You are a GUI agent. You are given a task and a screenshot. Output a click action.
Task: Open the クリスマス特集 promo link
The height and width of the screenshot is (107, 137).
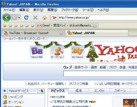(x=79, y=84)
